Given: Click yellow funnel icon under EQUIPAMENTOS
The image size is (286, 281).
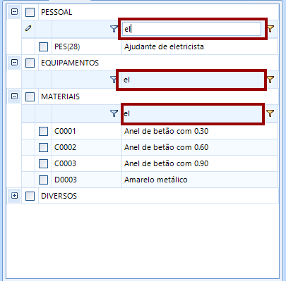Looking at the screenshot, I should tap(270, 80).
